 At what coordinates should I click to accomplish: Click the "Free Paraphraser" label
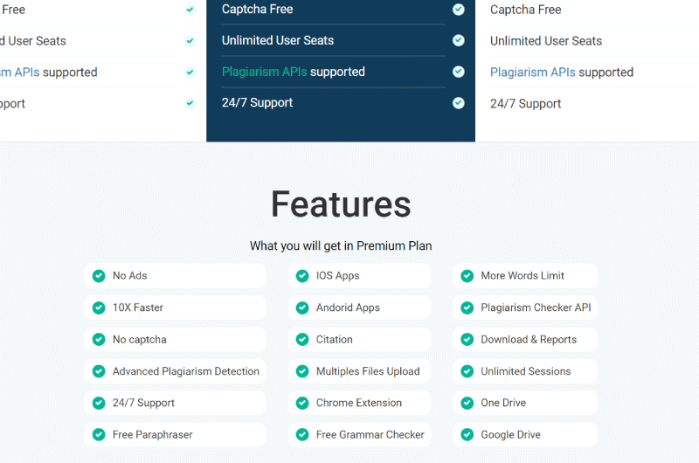click(152, 434)
